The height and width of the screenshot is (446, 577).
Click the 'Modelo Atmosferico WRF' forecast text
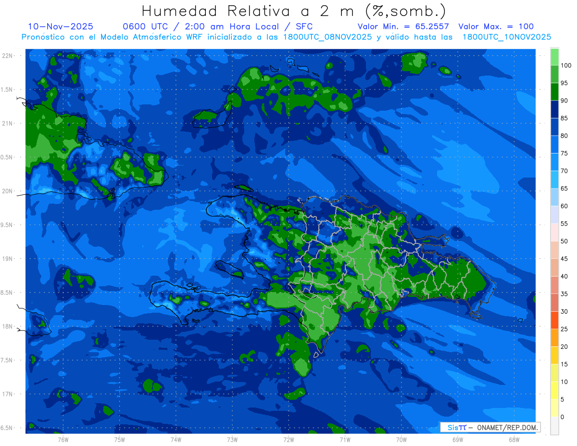pos(149,37)
